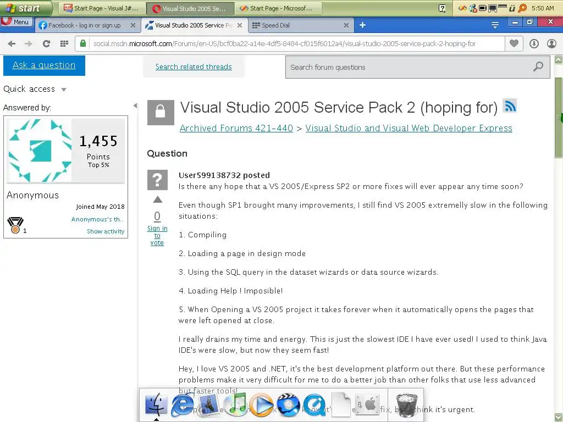Click the orange magnifier tray icon
The height and width of the screenshot is (422, 563).
pyautogui.click(x=522, y=8)
